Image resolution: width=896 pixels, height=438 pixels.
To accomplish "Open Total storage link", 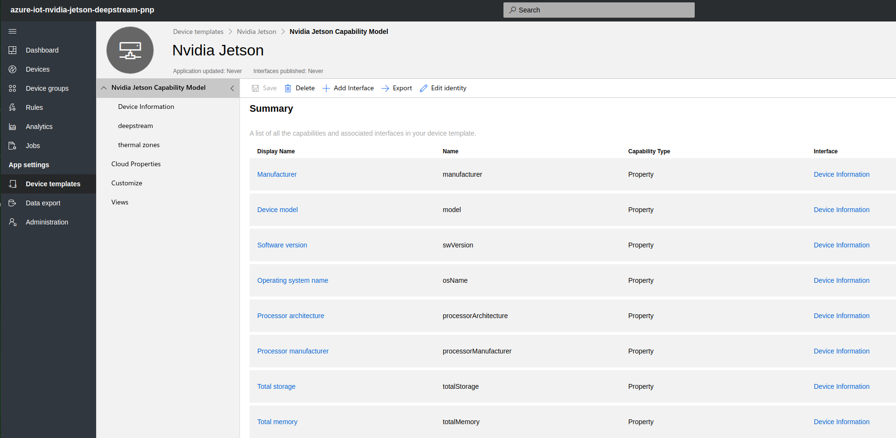I will pyautogui.click(x=276, y=386).
